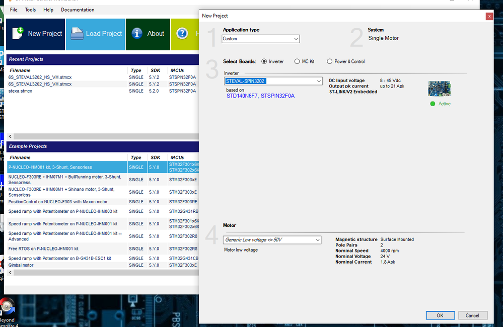Viewport: 503px width, 327px height.
Task: Click the 4000 rpm nominal speed value
Action: coord(389,251)
